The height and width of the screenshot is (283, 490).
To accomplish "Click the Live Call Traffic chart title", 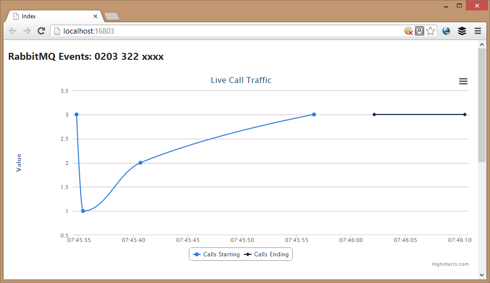I will [x=241, y=80].
